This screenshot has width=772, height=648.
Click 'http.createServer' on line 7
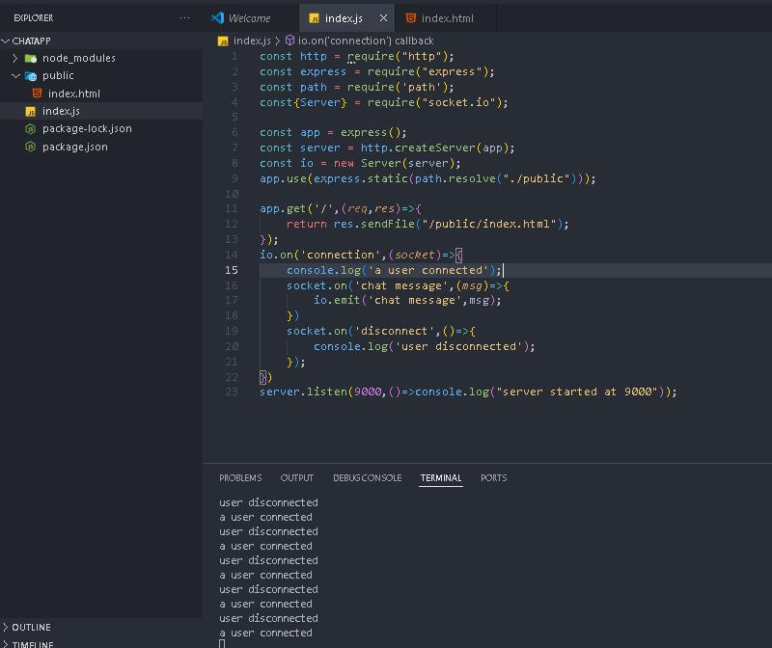pos(418,148)
